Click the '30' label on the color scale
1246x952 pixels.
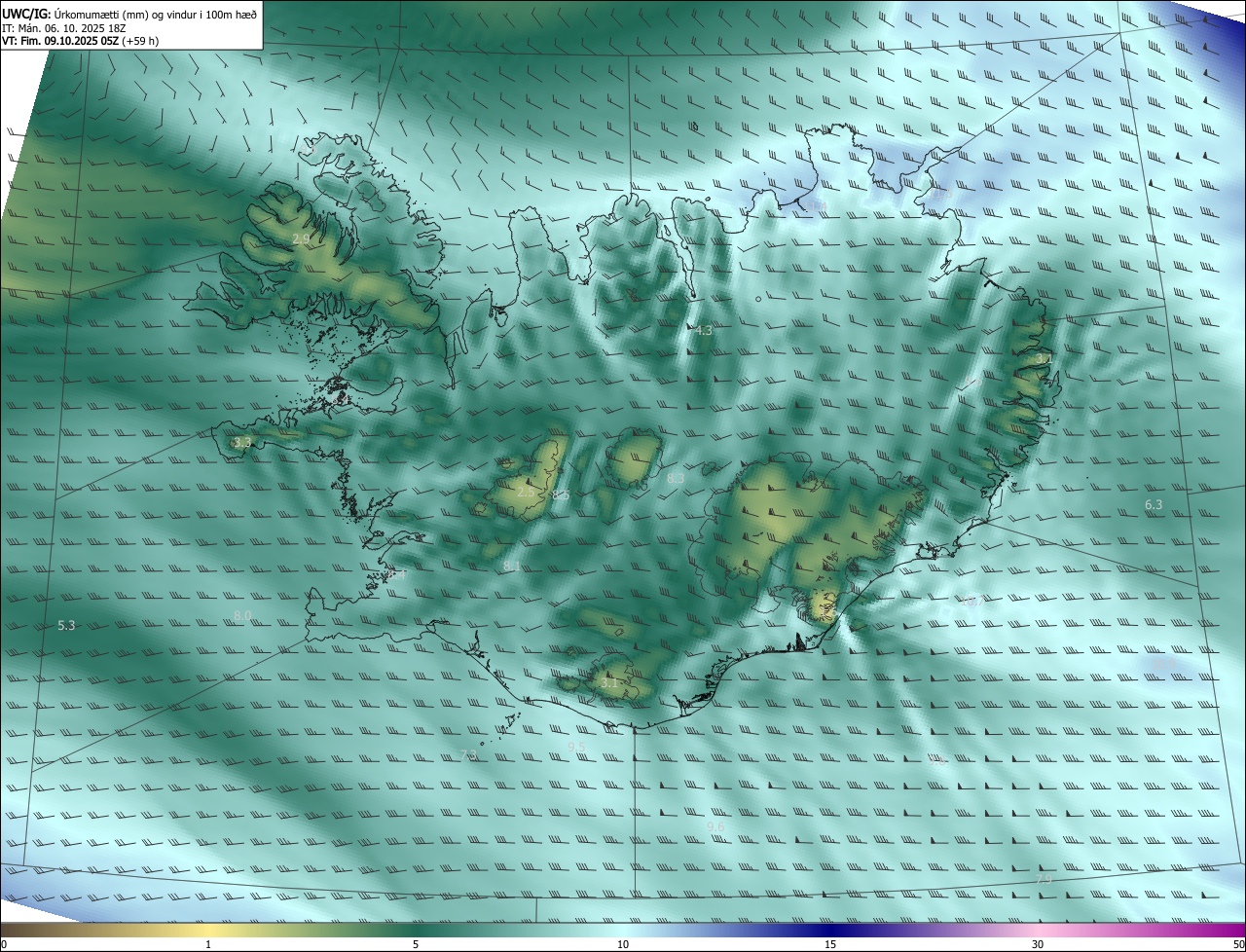coord(1038,945)
